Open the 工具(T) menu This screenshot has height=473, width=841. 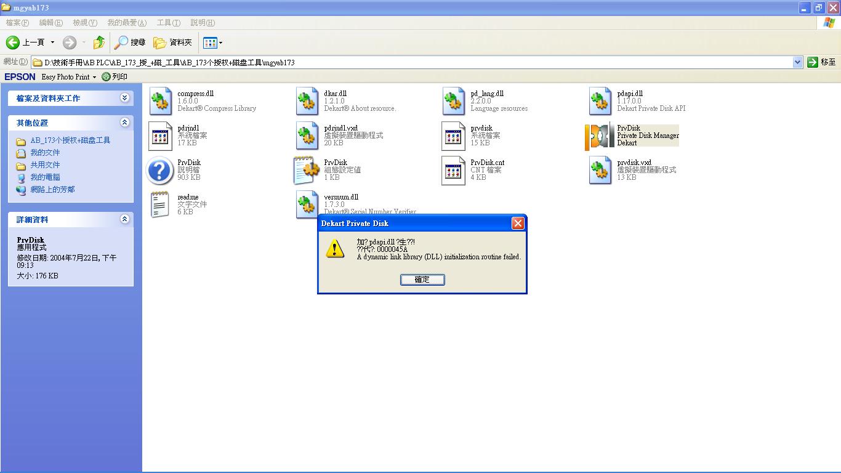click(x=168, y=23)
